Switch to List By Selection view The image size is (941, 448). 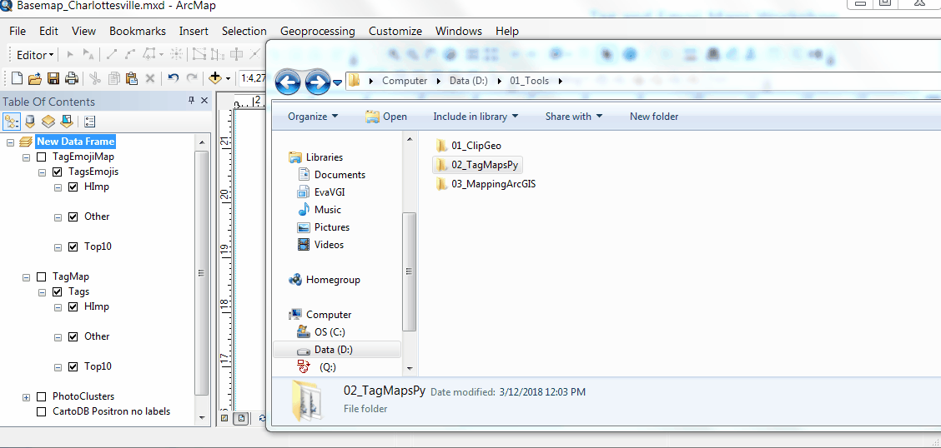pyautogui.click(x=66, y=122)
